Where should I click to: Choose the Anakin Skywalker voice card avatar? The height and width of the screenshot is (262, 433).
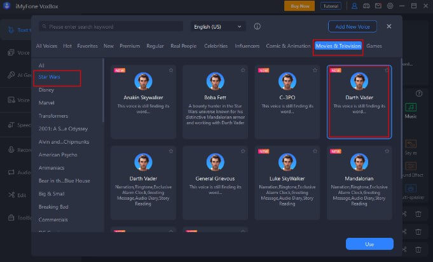click(143, 81)
